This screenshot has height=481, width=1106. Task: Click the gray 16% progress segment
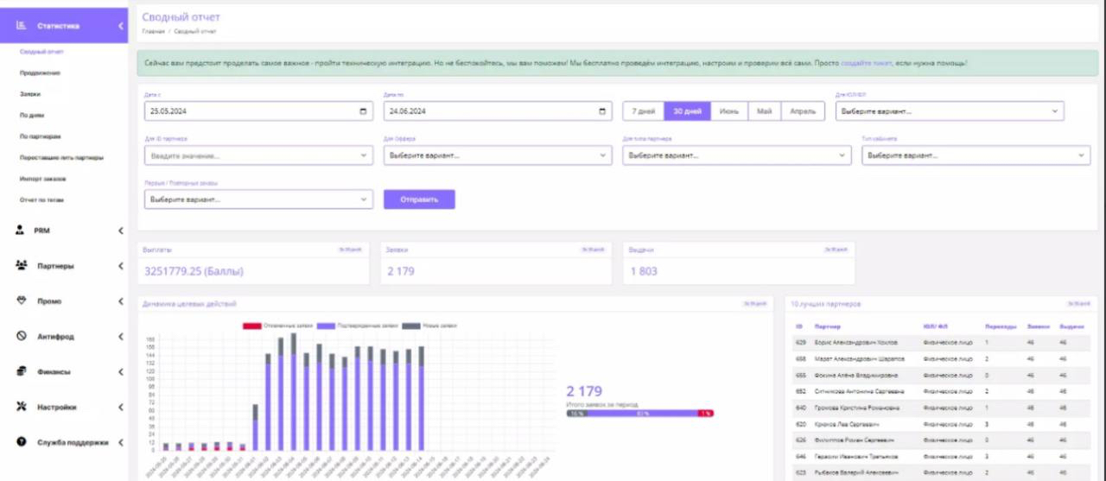point(578,413)
